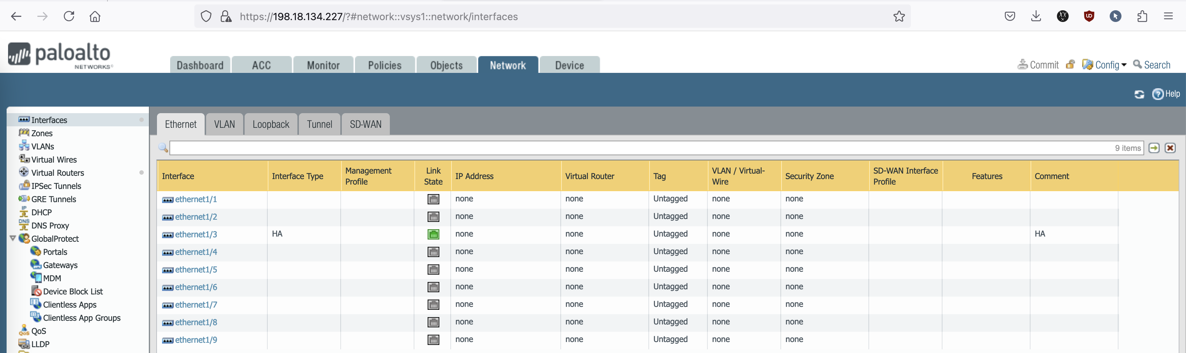The image size is (1186, 353).
Task: Click the browser bookmark star icon
Action: coord(899,16)
